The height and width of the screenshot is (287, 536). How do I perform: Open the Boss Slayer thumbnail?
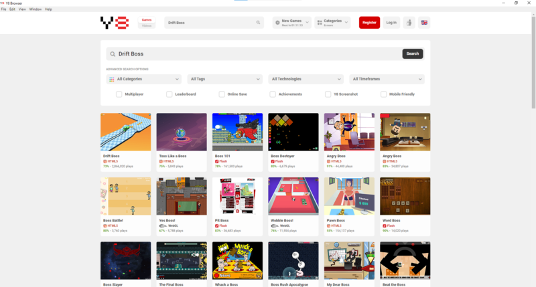(126, 261)
